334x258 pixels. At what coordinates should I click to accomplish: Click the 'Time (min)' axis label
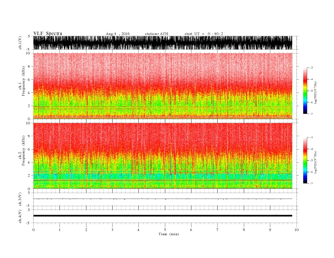169,234
